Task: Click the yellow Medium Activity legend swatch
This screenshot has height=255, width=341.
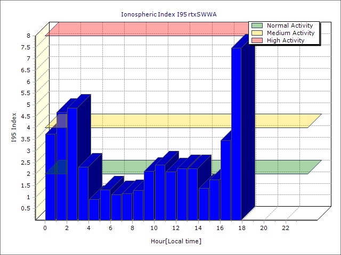Action: [257, 33]
